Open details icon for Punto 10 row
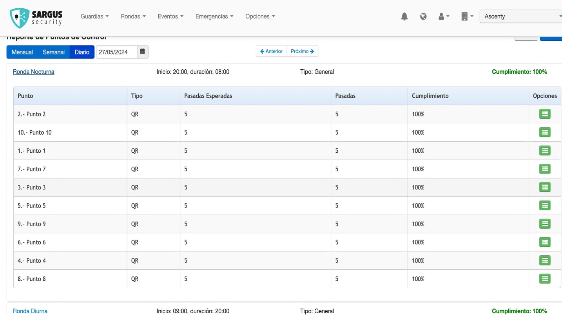This screenshot has height=316, width=562. [545, 132]
